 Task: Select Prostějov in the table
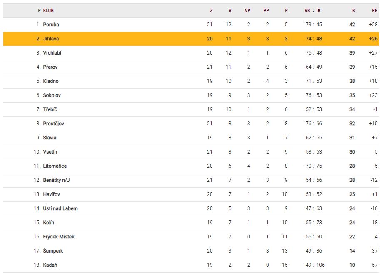click(x=53, y=124)
